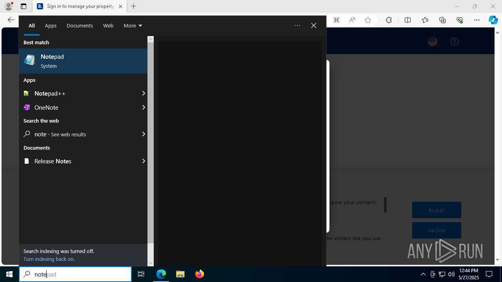The height and width of the screenshot is (282, 502).
Task: Click the 'Search indexing was turned off.' text
Action: pos(59,251)
